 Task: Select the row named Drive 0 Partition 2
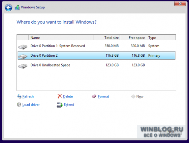pos(96,55)
